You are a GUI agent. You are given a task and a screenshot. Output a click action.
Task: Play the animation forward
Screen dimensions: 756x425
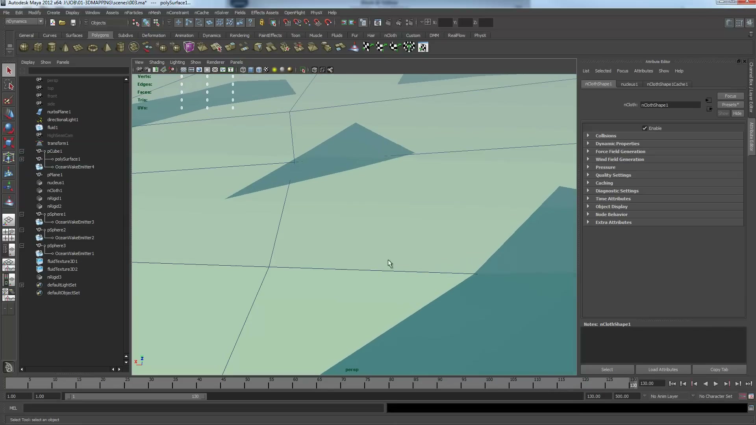click(x=716, y=384)
